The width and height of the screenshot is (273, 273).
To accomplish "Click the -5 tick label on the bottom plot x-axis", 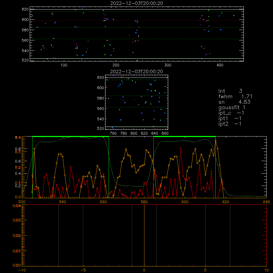I will click(83, 270).
